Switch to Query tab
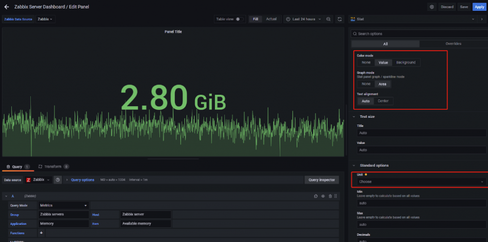Viewport: 488px width, 242px height. (18, 167)
